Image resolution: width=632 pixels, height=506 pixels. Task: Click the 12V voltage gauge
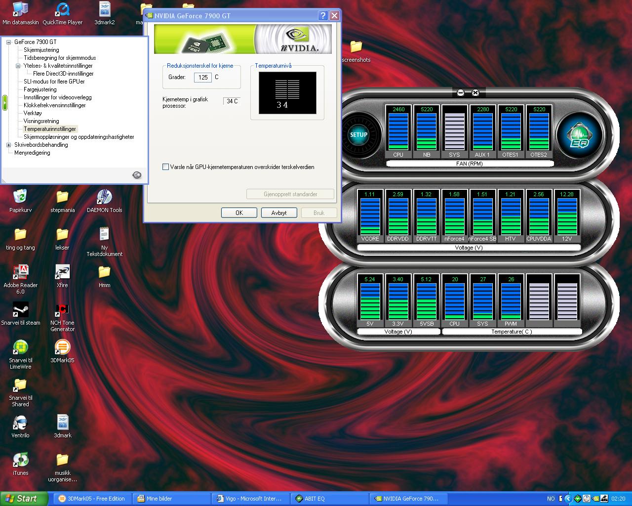567,216
